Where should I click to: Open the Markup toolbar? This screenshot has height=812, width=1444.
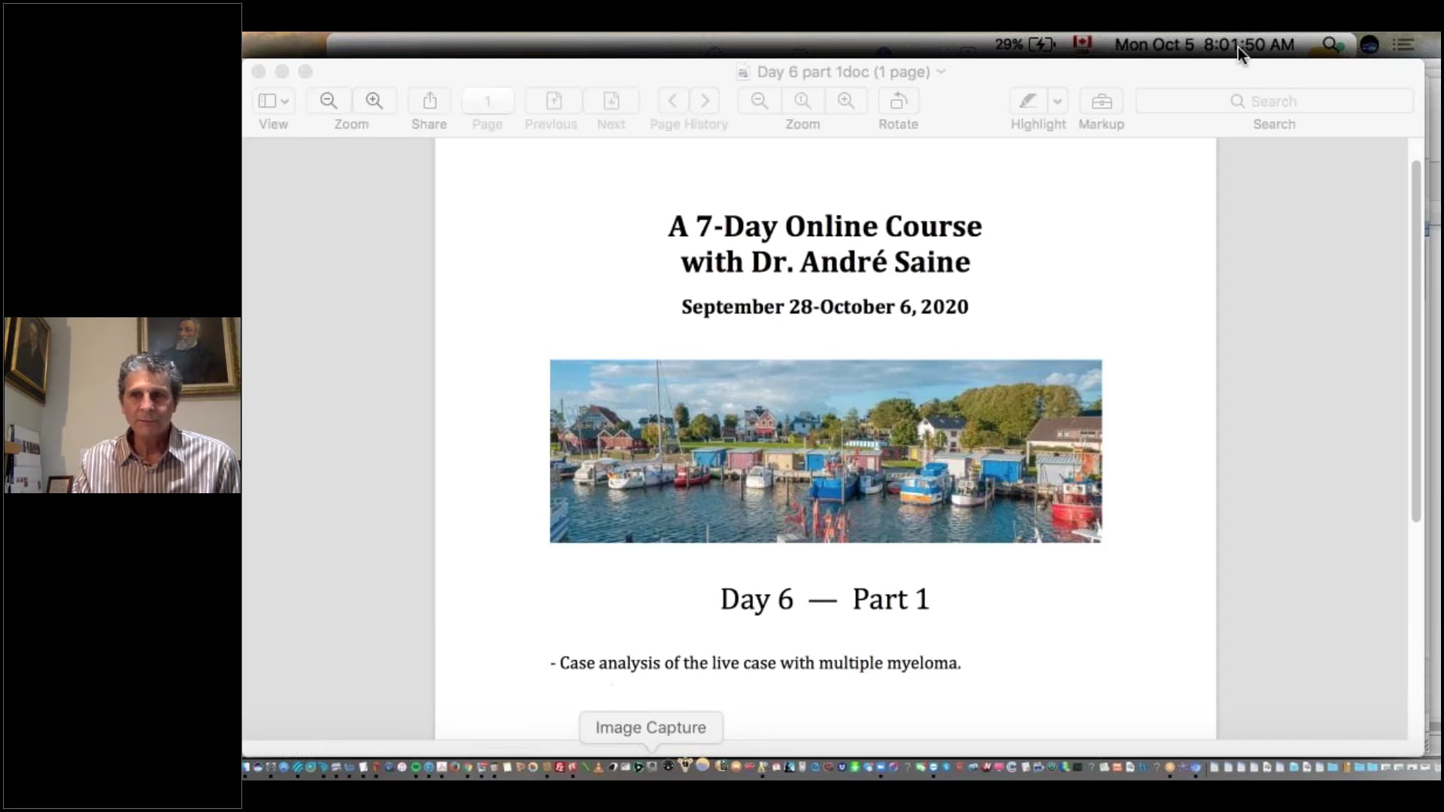[x=1100, y=100]
